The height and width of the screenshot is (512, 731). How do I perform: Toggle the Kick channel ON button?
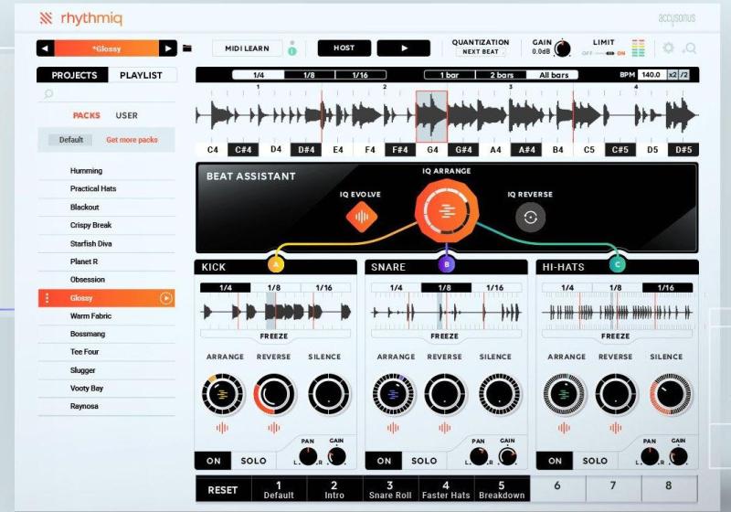pos(212,461)
